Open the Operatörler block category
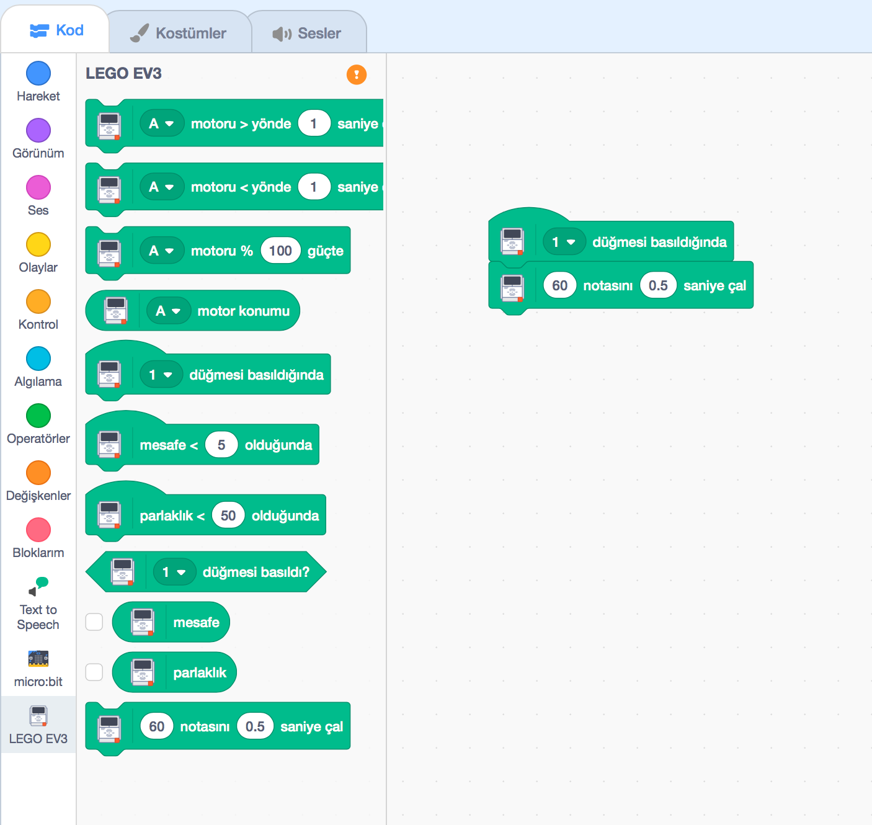Image resolution: width=872 pixels, height=825 pixels. (38, 424)
